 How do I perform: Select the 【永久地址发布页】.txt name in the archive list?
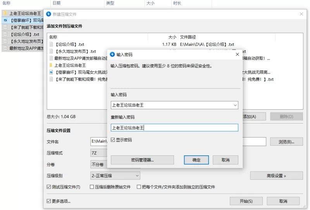76,52
